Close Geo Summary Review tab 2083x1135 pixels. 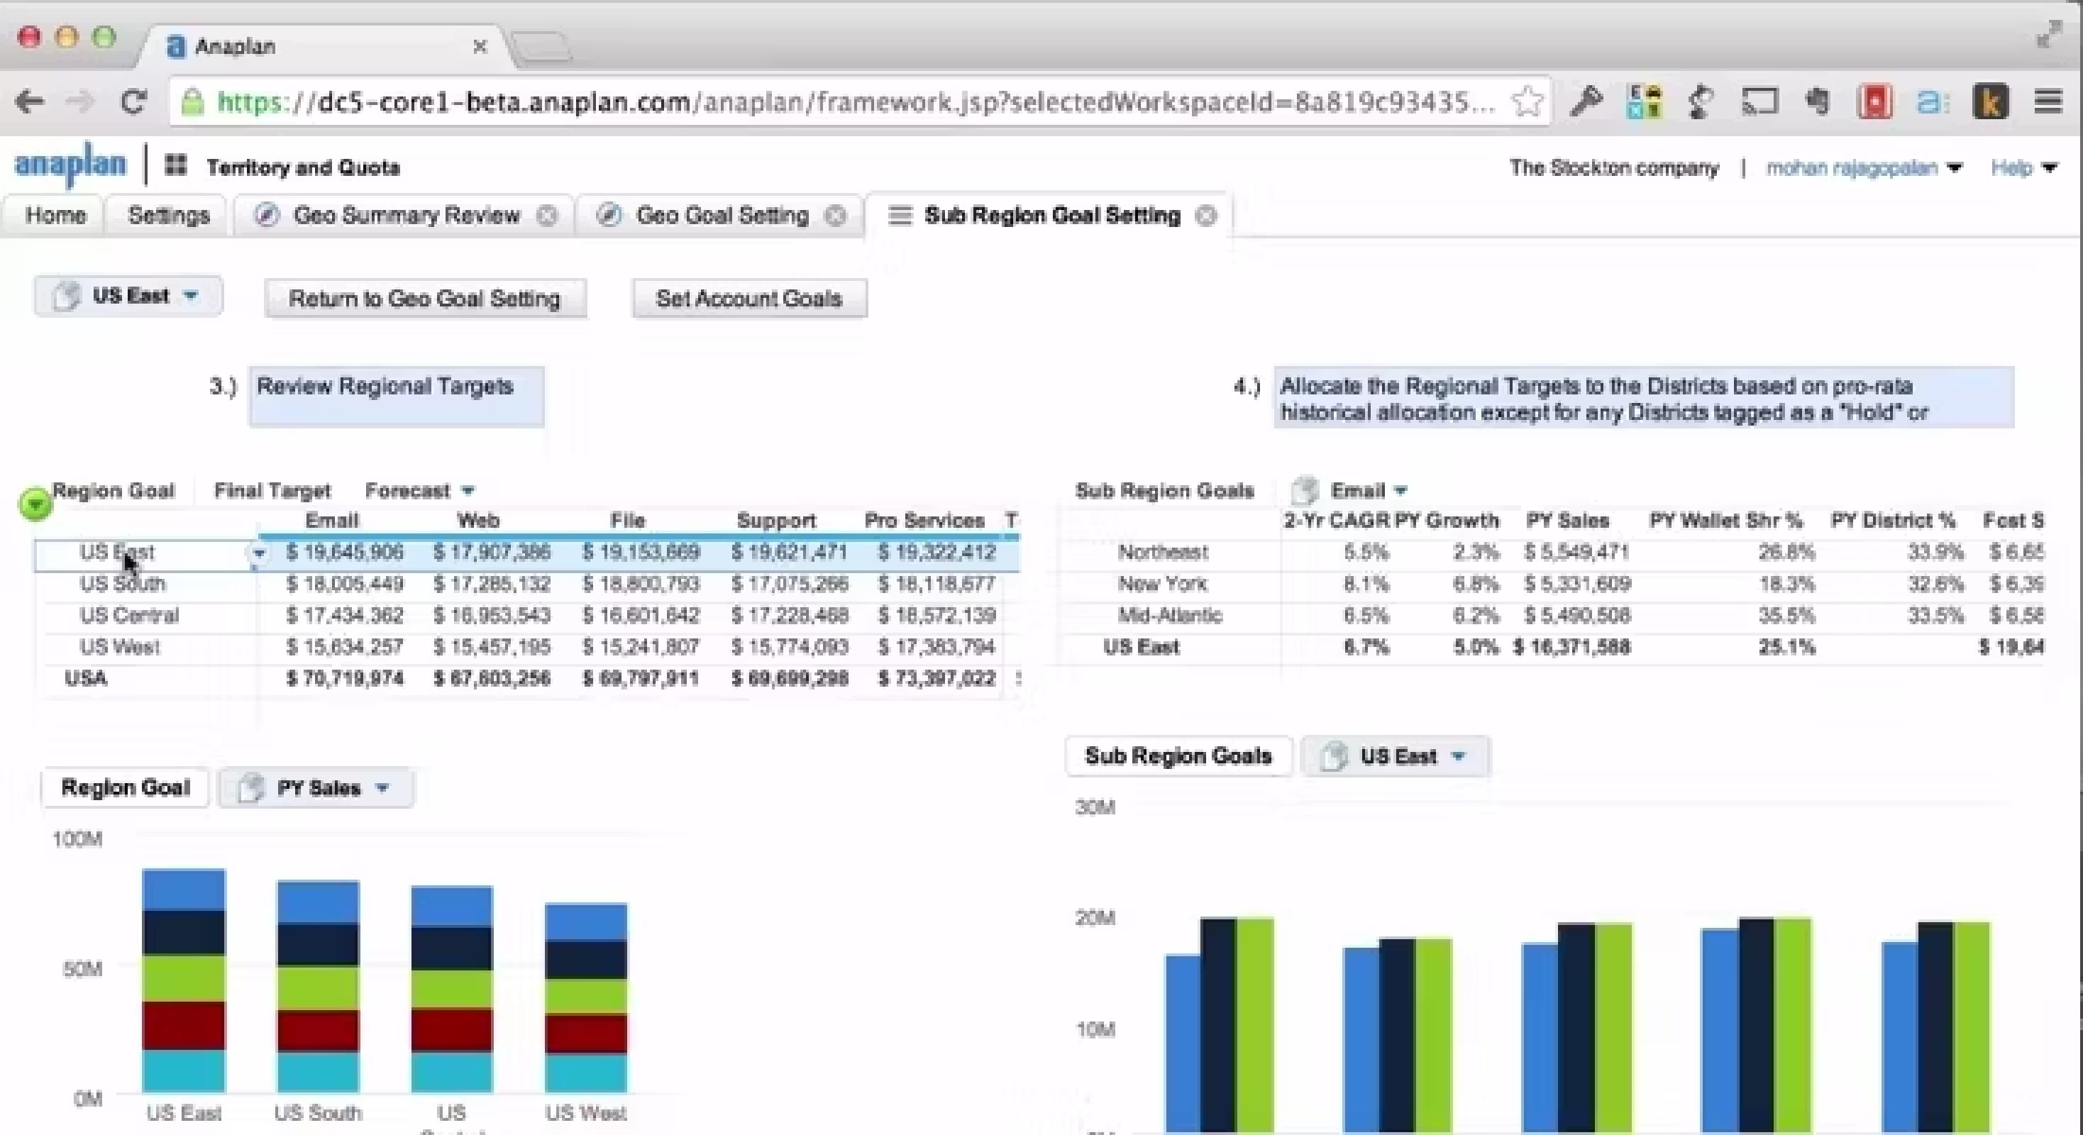548,216
